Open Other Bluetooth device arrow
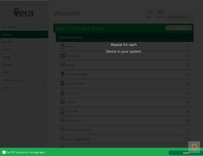Viewport: 203px width, 156px height. tap(188, 130)
